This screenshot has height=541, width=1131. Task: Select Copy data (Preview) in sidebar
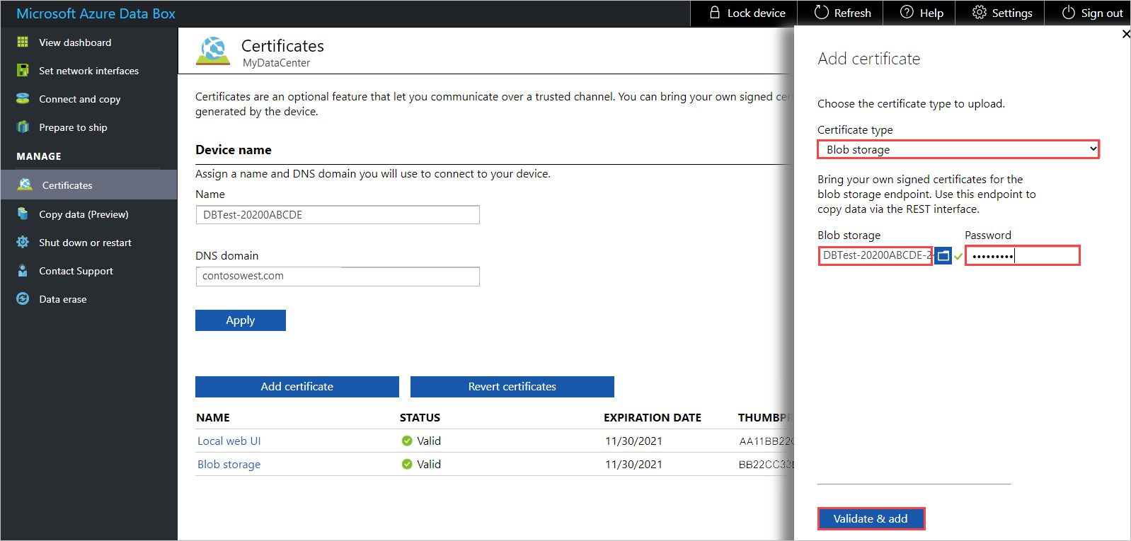[x=84, y=214]
